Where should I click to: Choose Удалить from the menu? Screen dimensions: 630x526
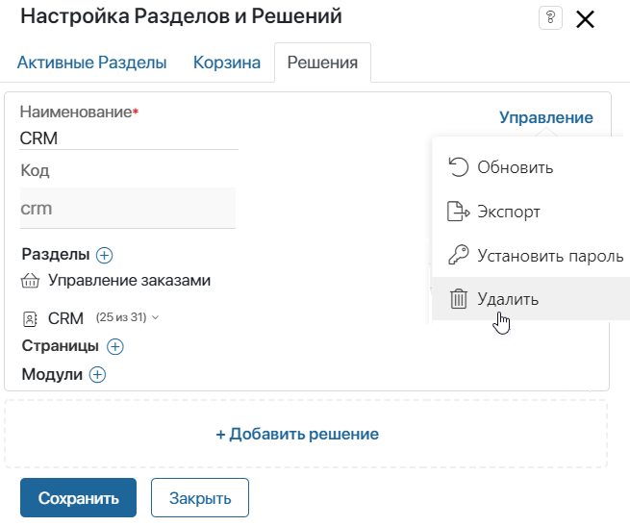tap(531, 298)
